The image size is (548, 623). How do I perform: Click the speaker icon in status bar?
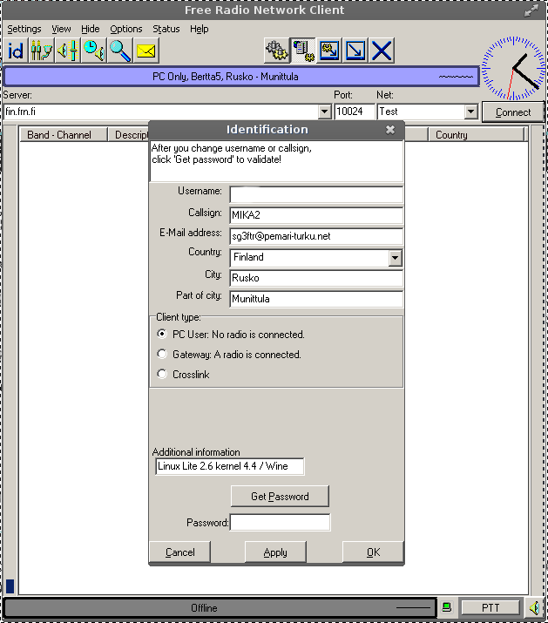[x=534, y=607]
